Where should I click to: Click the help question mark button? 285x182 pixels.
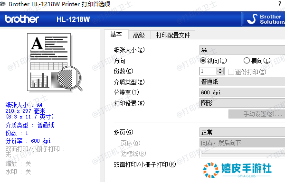[280, 4]
